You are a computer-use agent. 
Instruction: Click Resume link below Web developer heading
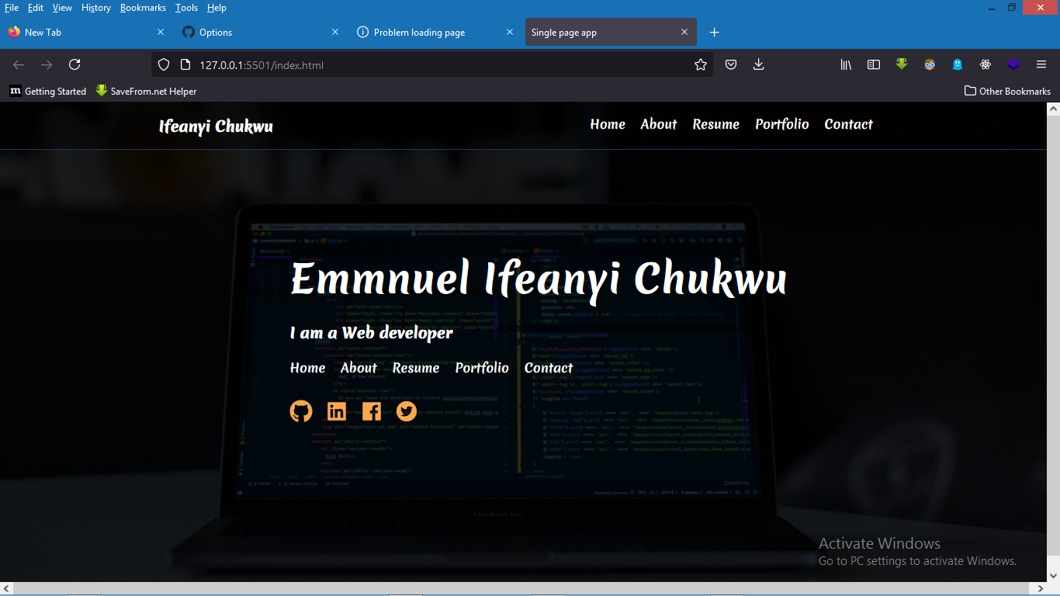(416, 368)
